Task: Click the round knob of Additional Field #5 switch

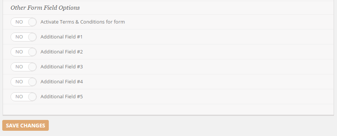Action: (x=32, y=97)
